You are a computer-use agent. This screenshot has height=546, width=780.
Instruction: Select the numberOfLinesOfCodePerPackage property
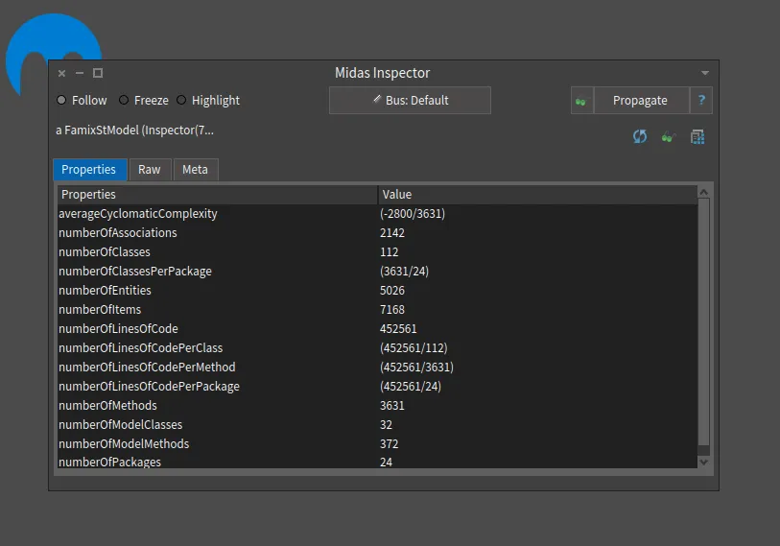click(150, 387)
